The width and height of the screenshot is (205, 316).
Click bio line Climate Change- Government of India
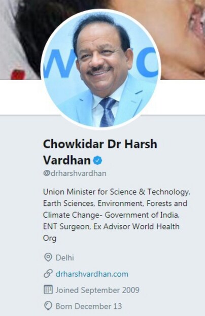click(111, 215)
